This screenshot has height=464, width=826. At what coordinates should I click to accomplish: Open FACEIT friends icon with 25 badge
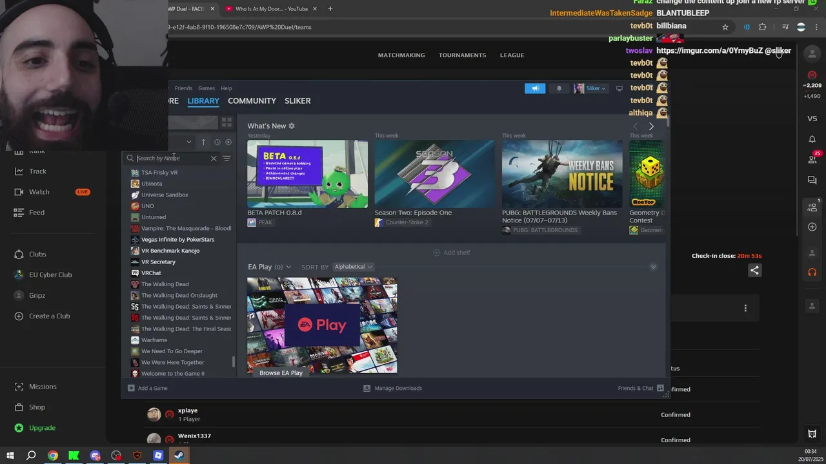tap(813, 159)
